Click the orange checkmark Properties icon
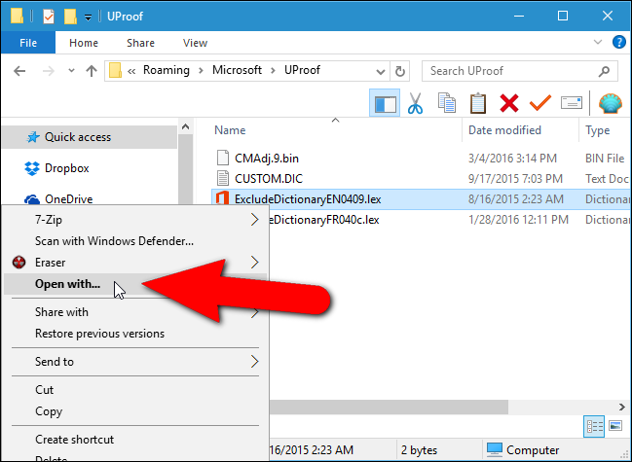 [x=540, y=103]
